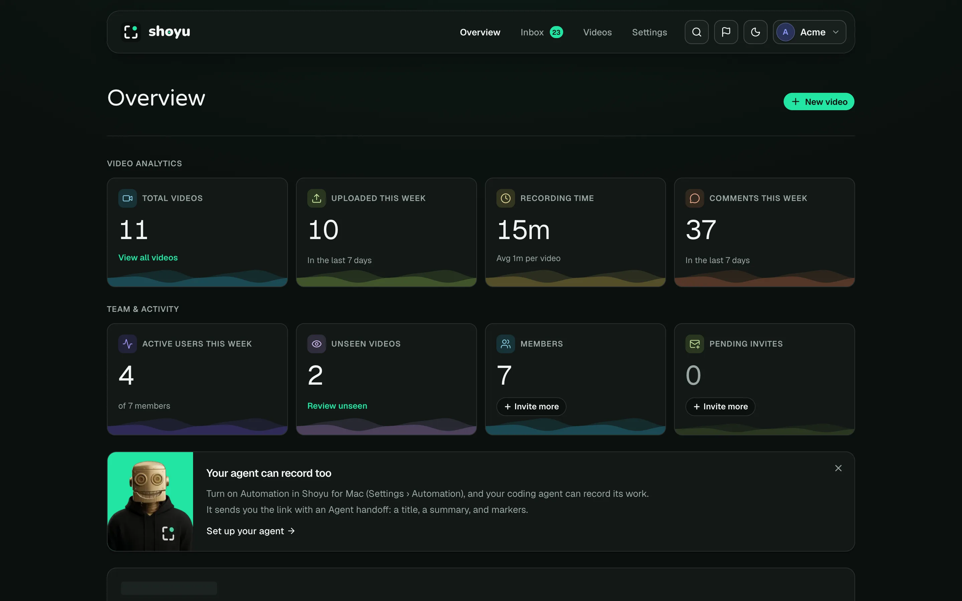Open search with the magnifier icon

tap(696, 32)
